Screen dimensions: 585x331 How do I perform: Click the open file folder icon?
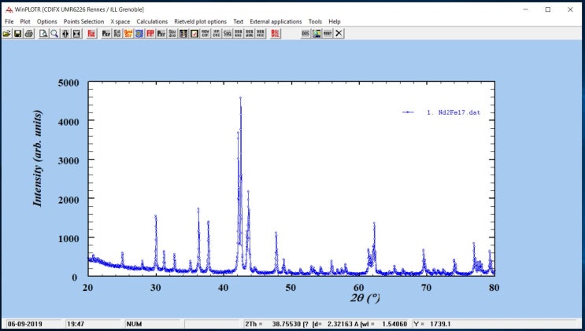pyautogui.click(x=7, y=34)
